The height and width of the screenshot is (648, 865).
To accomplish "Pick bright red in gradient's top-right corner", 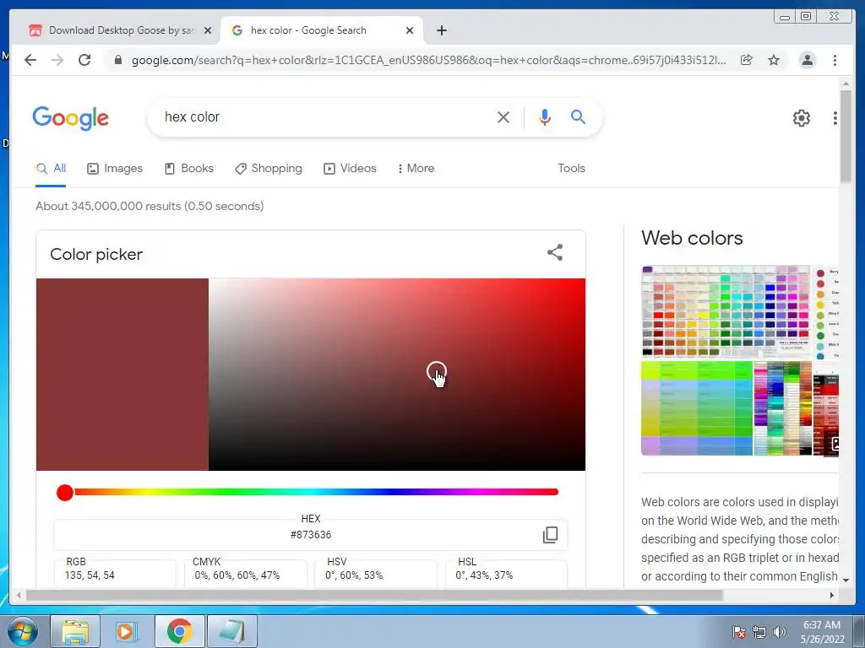I will [583, 281].
